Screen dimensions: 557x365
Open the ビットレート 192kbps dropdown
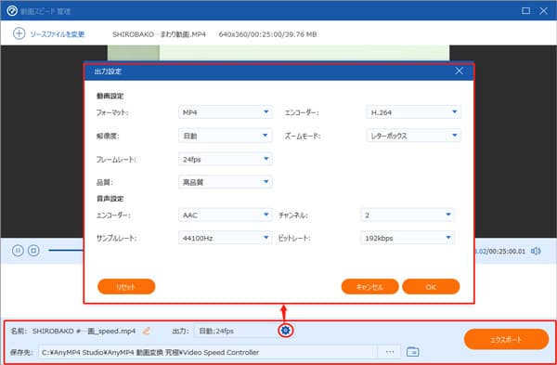408,238
